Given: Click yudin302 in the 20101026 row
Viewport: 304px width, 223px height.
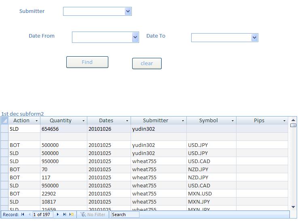Looking at the screenshot, I should tap(158, 129).
